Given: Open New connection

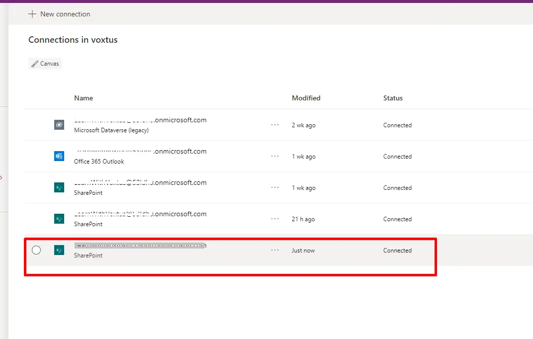Looking at the screenshot, I should 59,14.
